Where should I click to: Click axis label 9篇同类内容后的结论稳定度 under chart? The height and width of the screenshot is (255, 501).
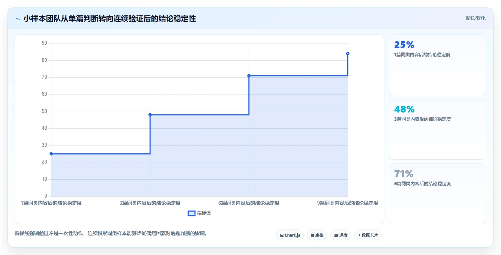click(348, 203)
